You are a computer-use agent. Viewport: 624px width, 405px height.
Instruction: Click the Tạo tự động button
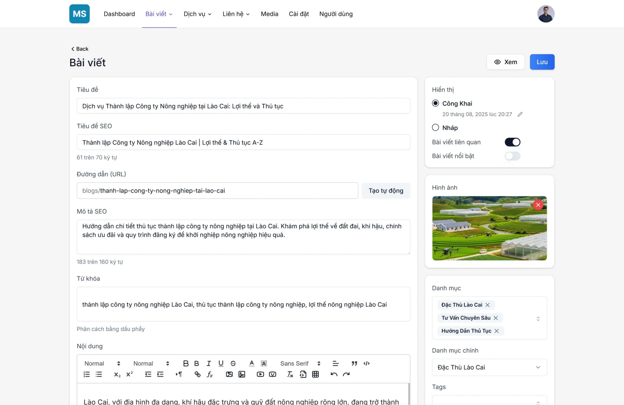point(386,191)
